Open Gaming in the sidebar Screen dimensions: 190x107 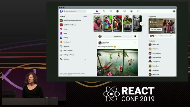click(66, 38)
